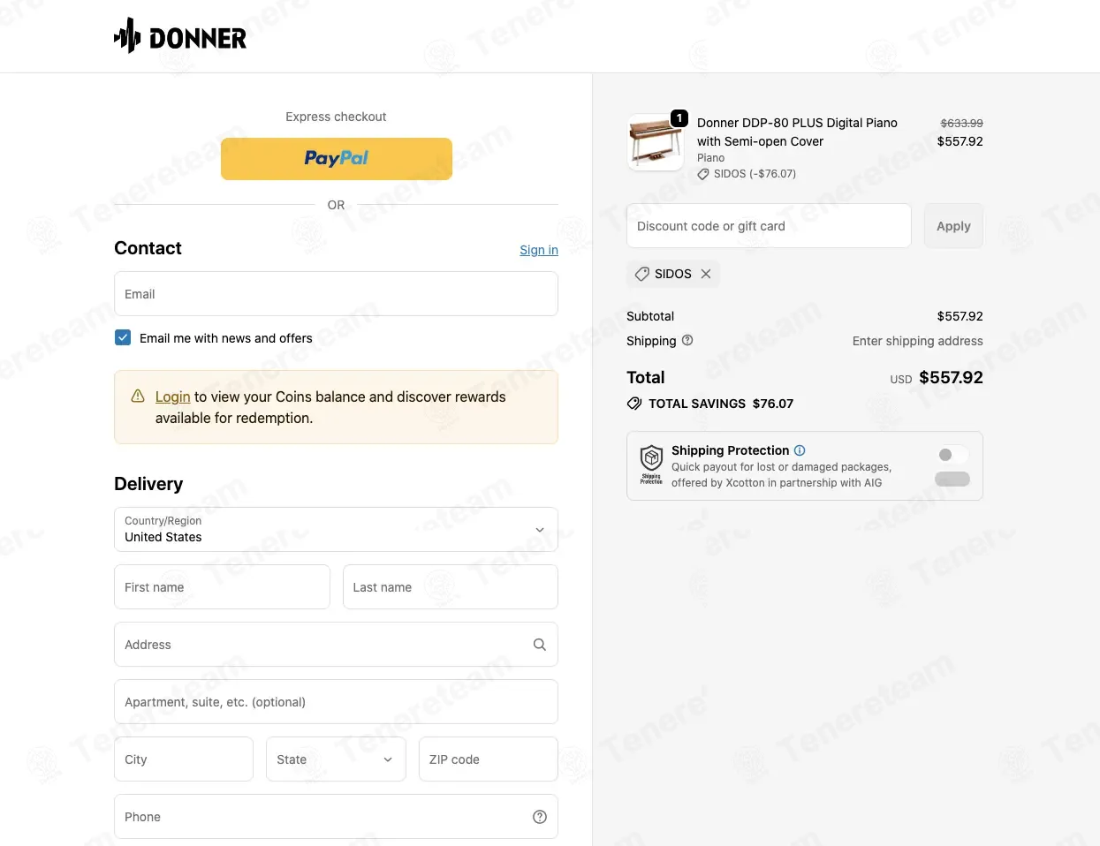The image size is (1100, 846).
Task: Focus the Email input field
Action: [x=336, y=294]
